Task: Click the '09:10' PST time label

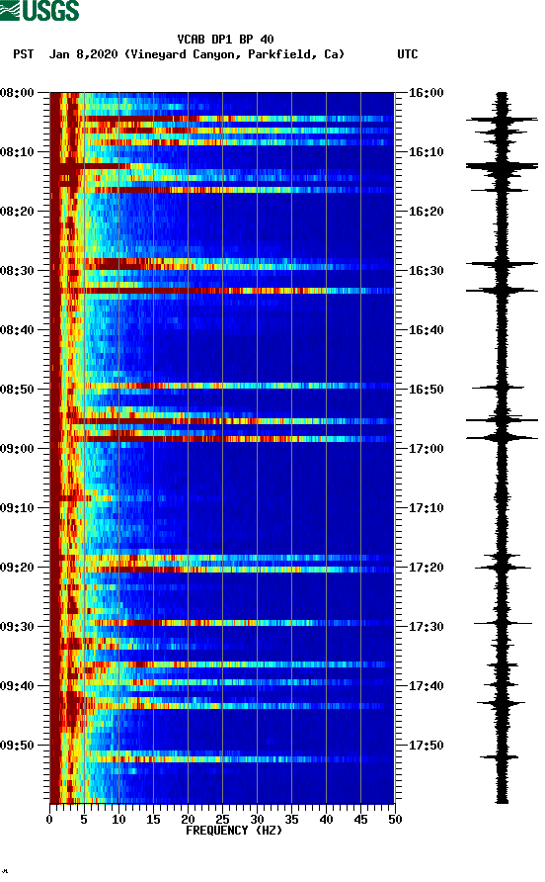Action: (x=17, y=508)
